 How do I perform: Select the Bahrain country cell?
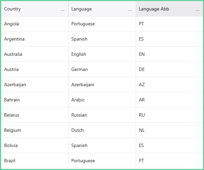click(x=35, y=100)
